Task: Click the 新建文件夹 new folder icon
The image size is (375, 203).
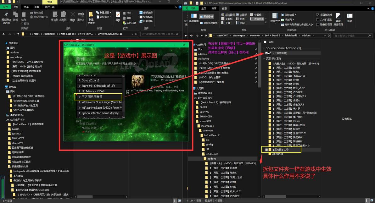Action: (91, 14)
